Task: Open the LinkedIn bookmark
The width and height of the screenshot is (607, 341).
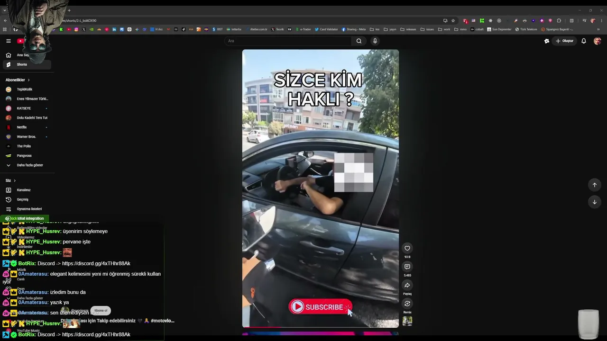Action: 114,29
